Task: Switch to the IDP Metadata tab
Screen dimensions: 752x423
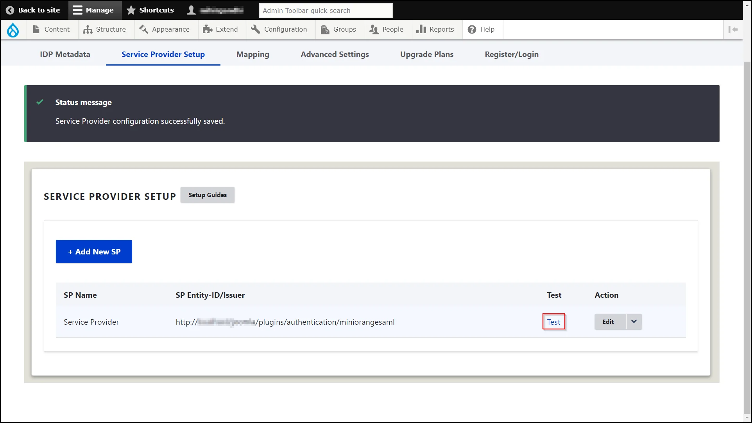Action: (64, 54)
